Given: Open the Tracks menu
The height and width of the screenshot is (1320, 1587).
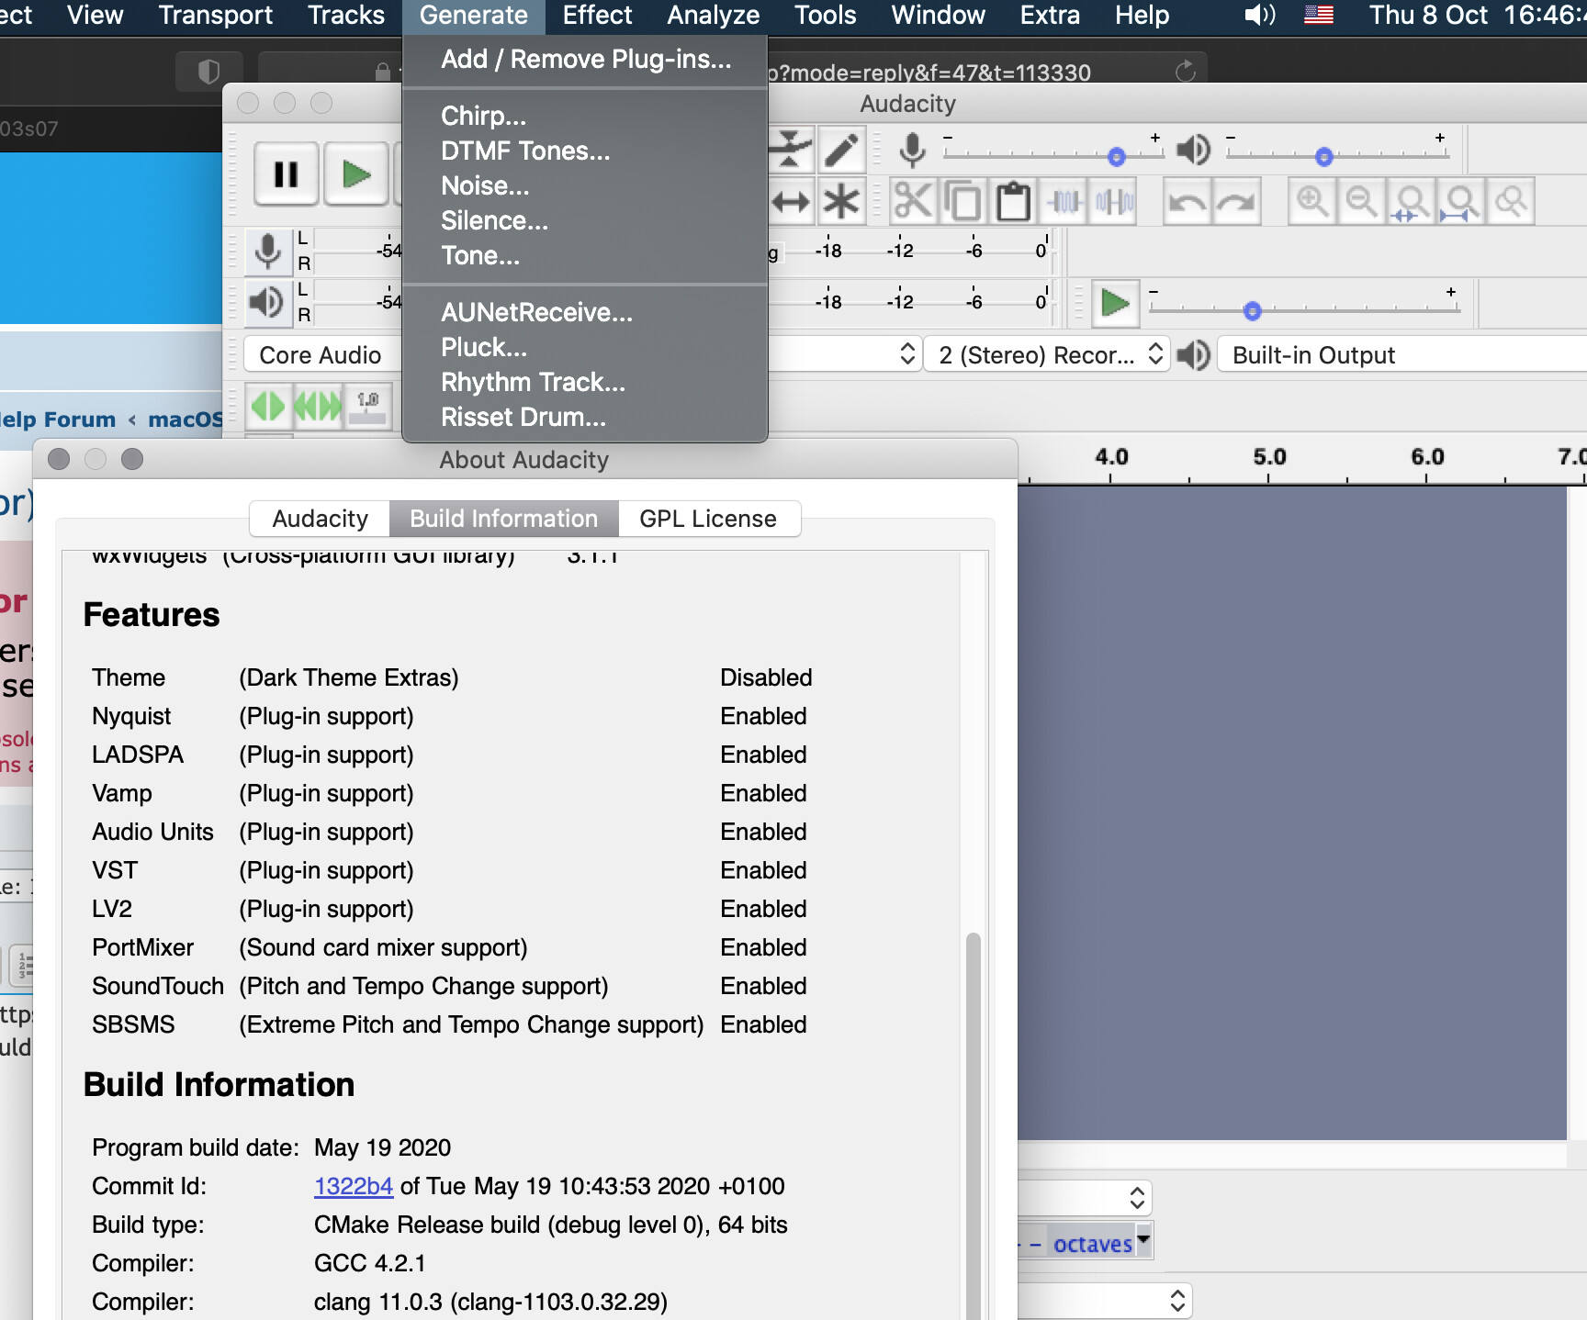Looking at the screenshot, I should [346, 16].
